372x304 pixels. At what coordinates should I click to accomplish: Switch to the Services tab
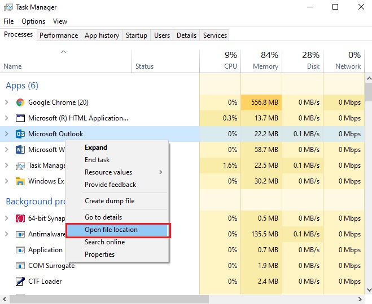[x=215, y=35]
